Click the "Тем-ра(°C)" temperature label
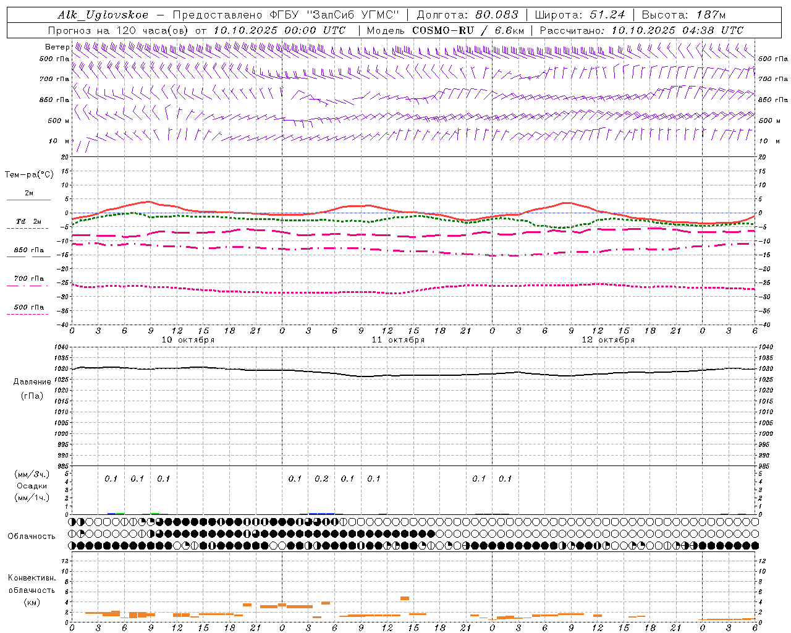 tap(30, 175)
